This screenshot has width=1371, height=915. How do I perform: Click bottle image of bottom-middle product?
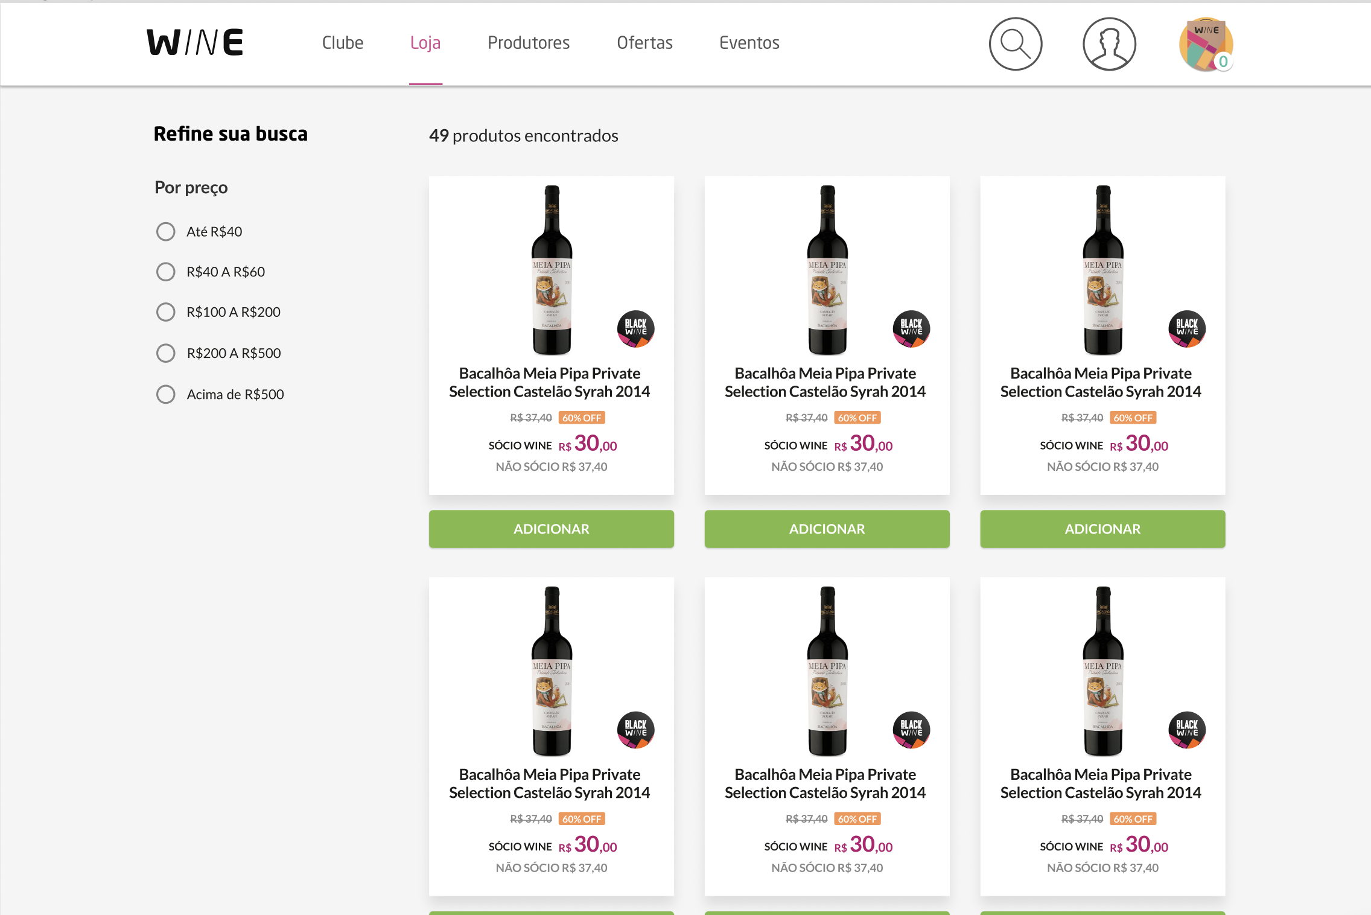(827, 670)
